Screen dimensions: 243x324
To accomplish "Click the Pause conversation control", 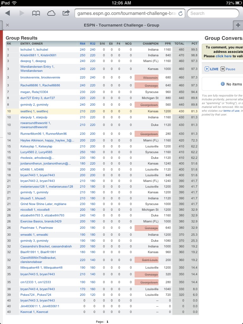I will click(228, 69).
